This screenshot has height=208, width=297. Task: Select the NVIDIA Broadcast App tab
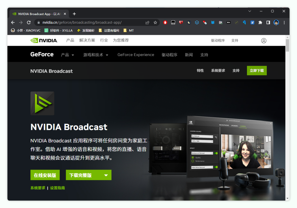[x=39, y=14]
